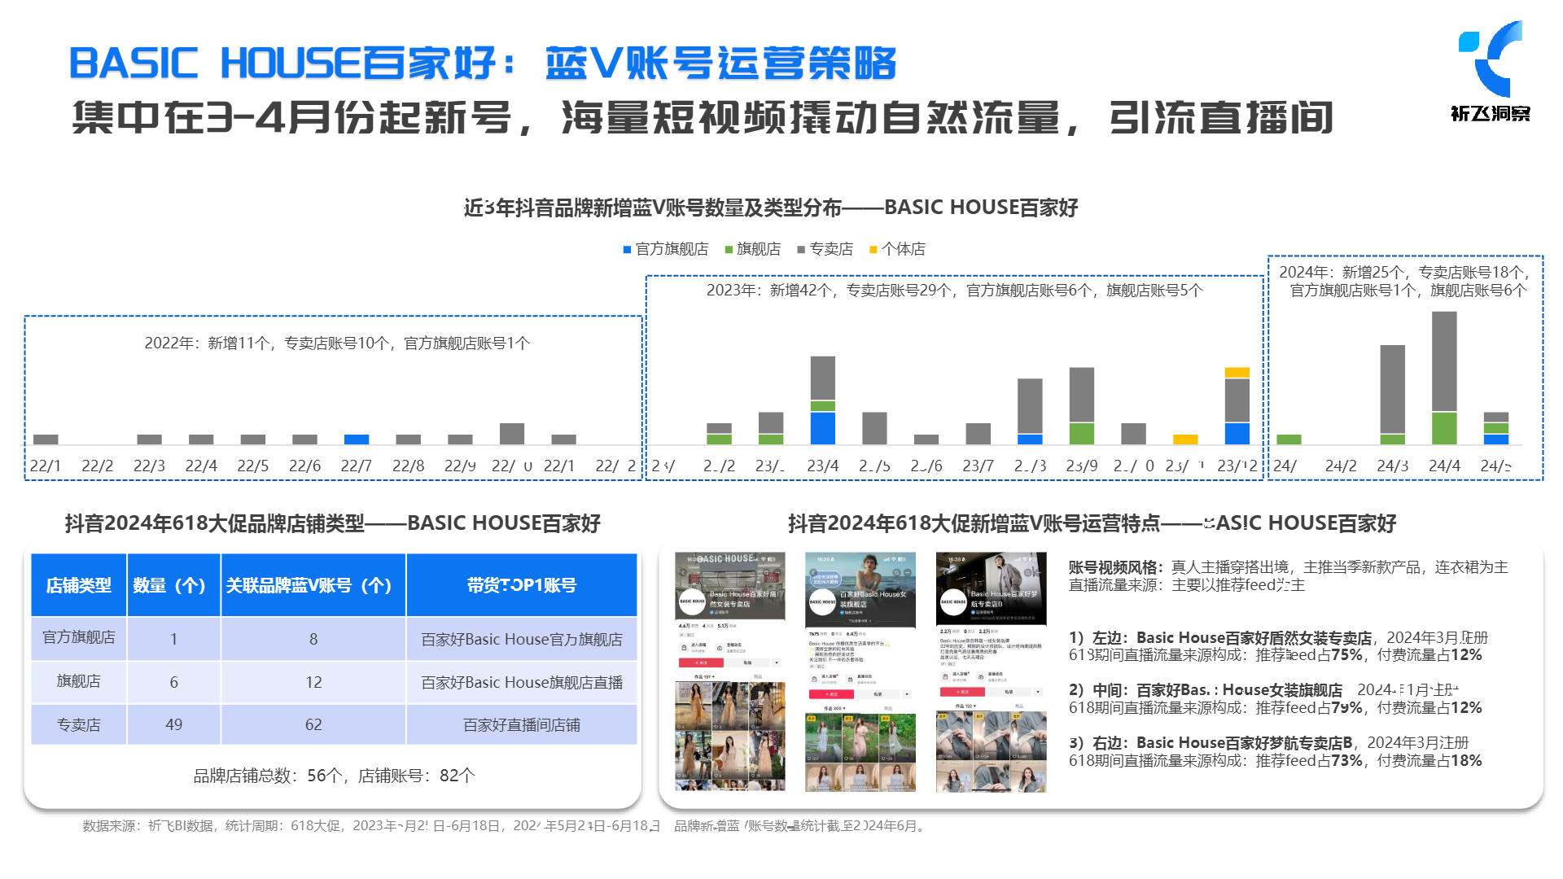Click the 专卖店 row label in table
1563x879 pixels.
[79, 724]
